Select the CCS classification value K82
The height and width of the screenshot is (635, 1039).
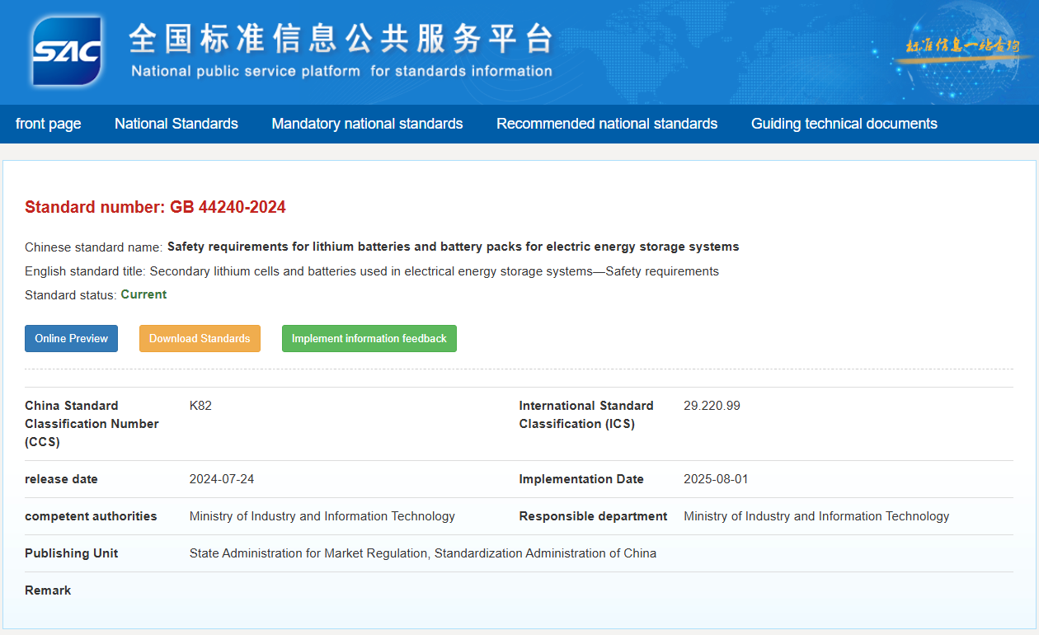[200, 405]
